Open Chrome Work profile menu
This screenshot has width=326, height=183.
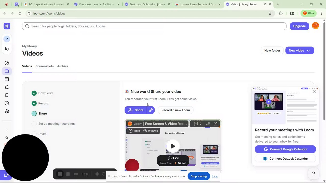(308, 13)
